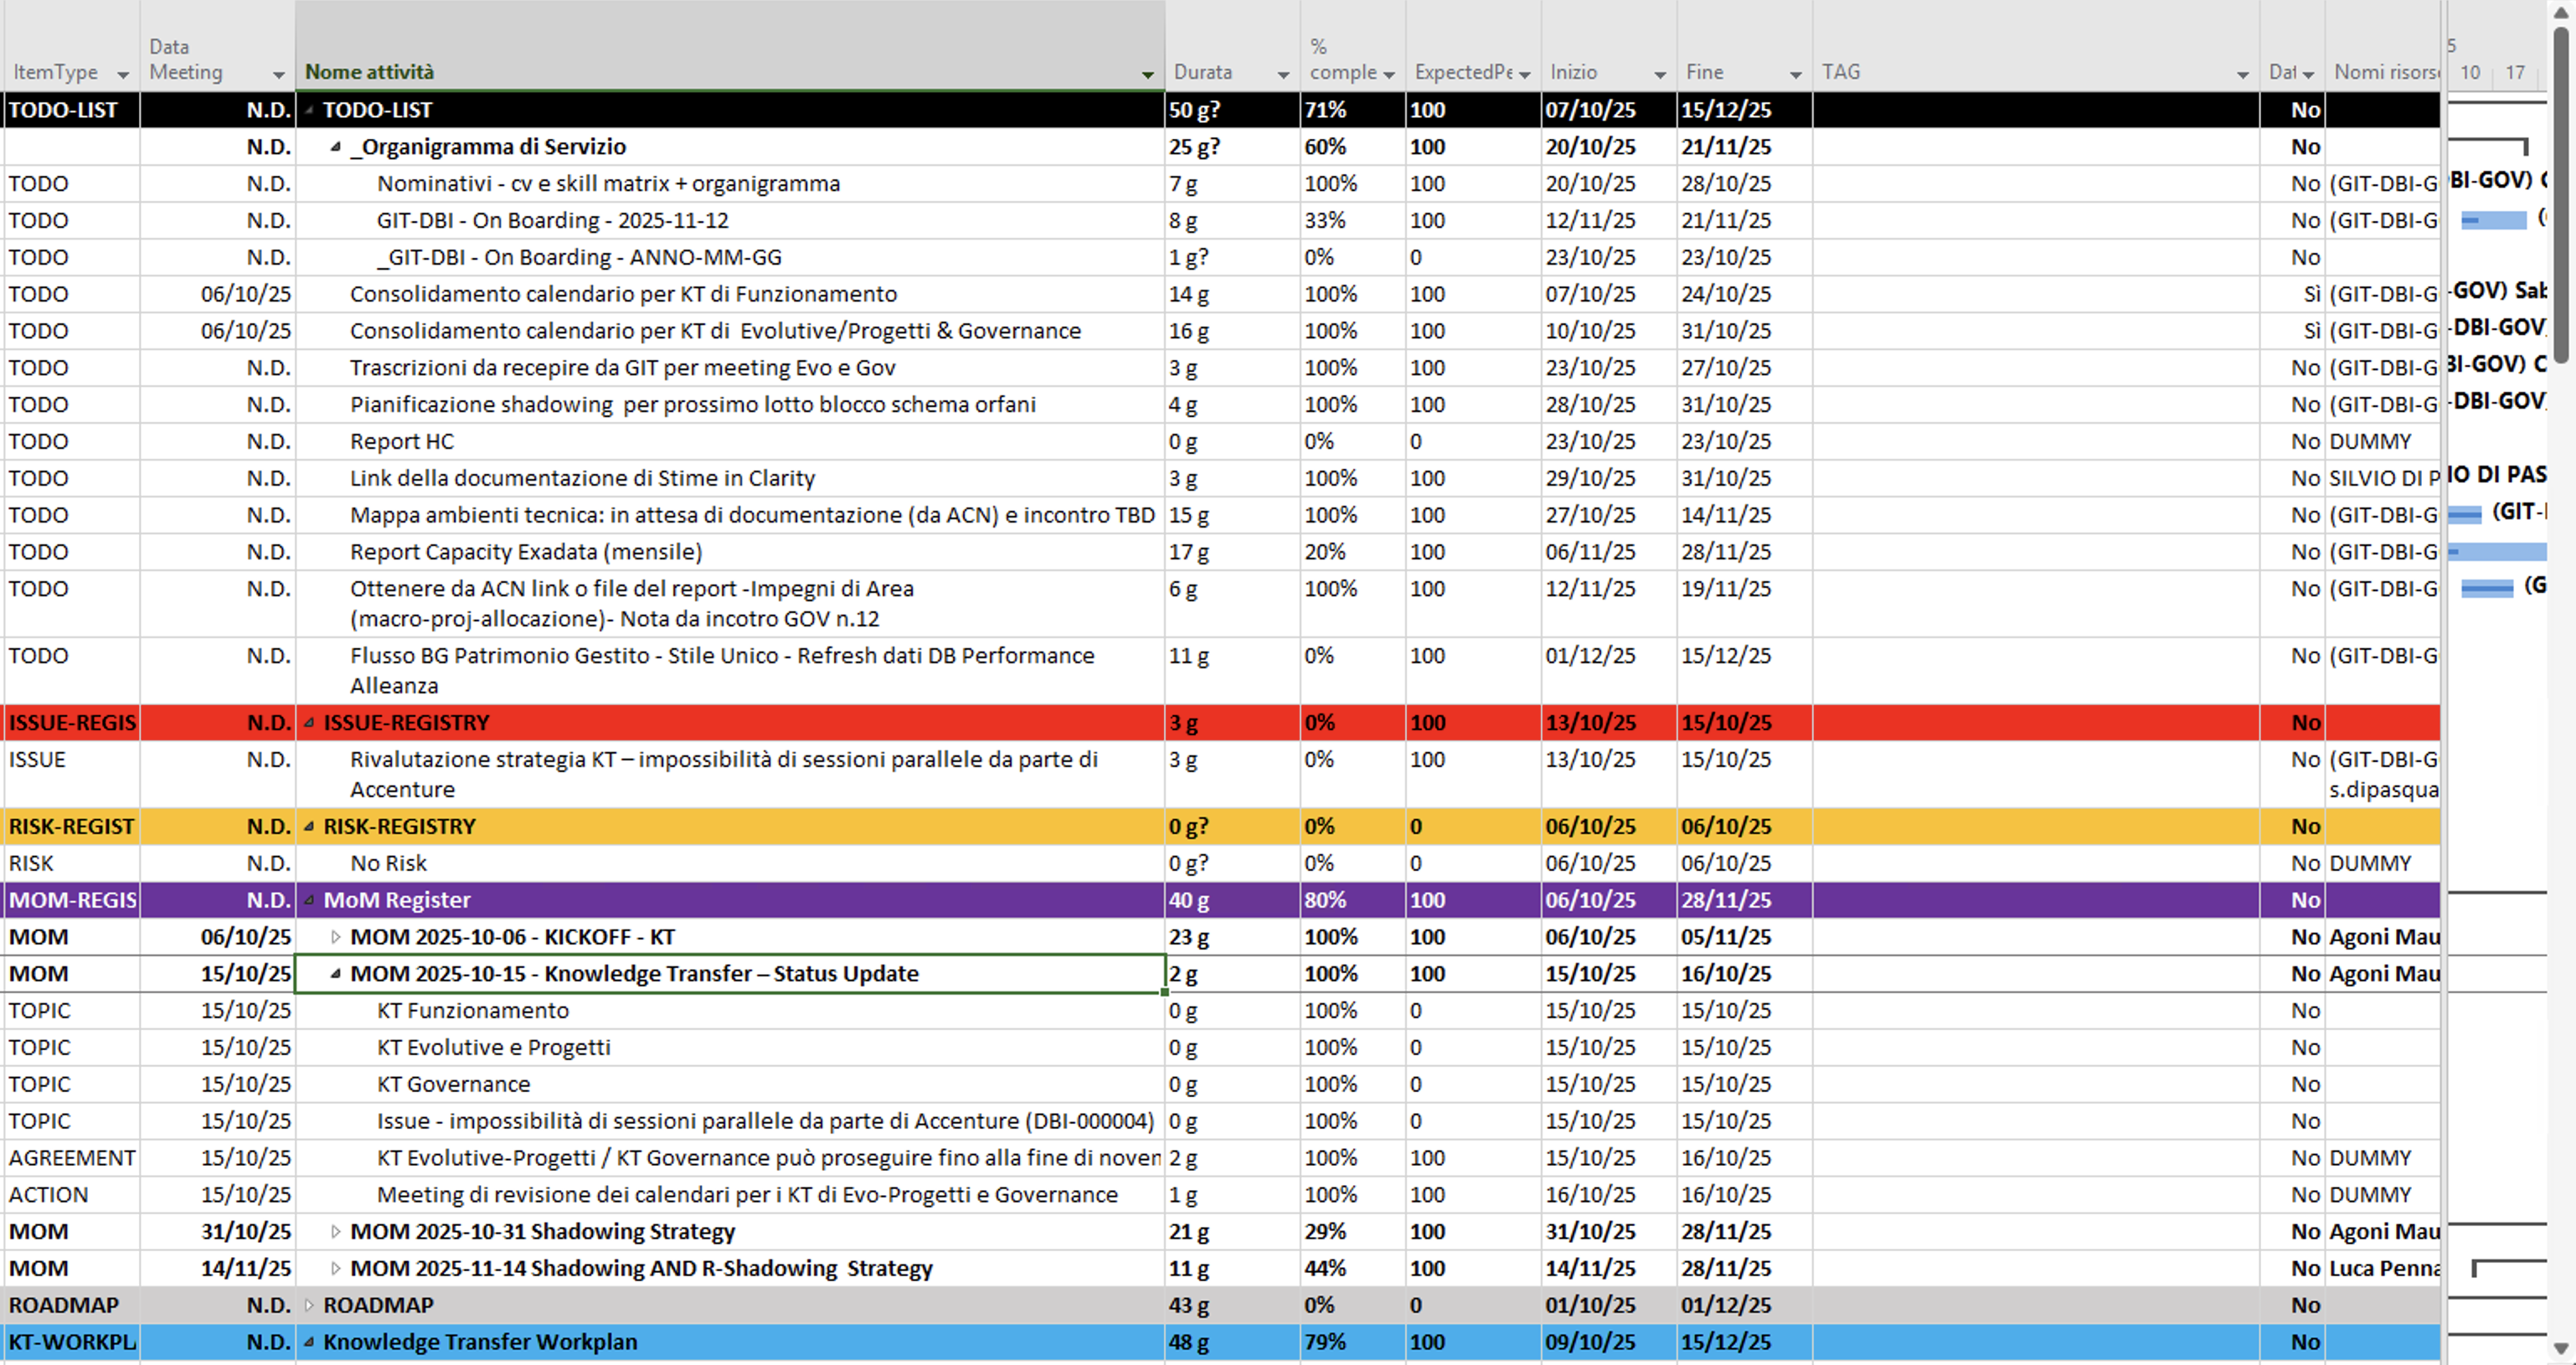The height and width of the screenshot is (1365, 2576).
Task: Expand MOM 2025-10-31 Shadowing Strategy
Action: (x=336, y=1232)
